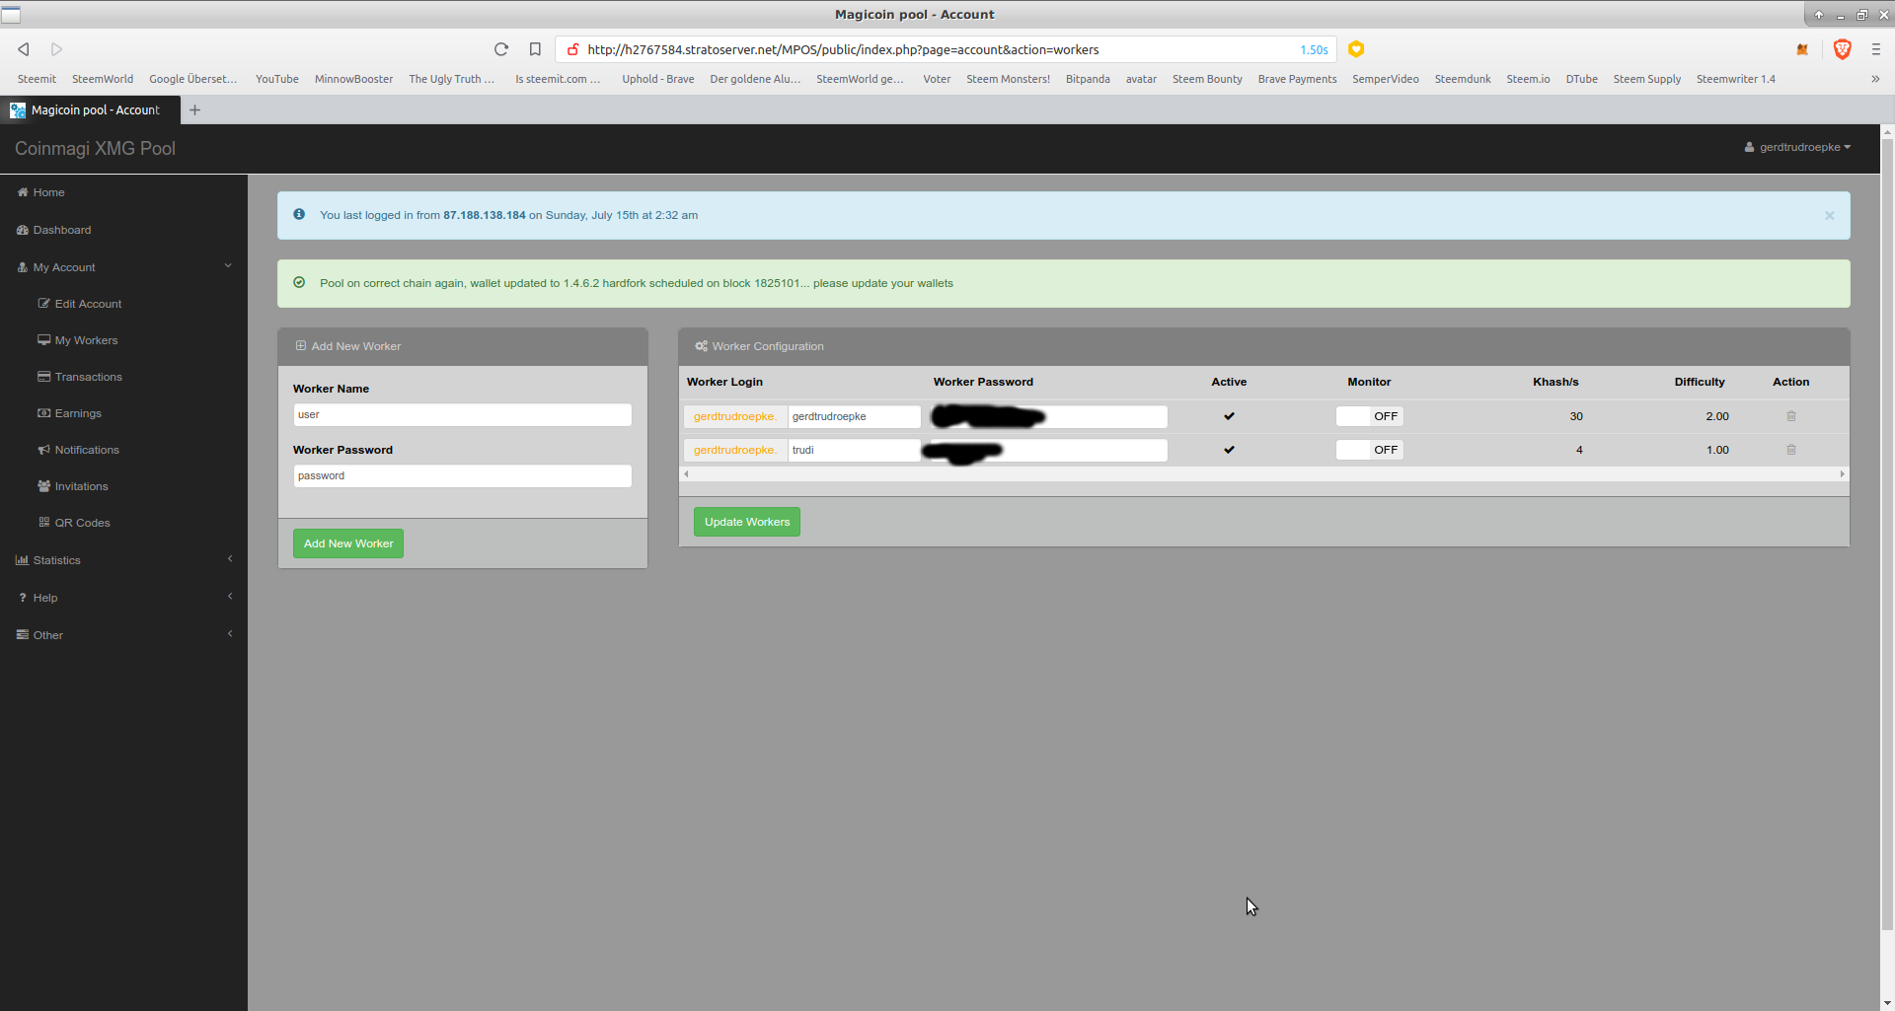This screenshot has width=1895, height=1011.
Task: Collapse the My Account sidebar section
Action: click(x=123, y=266)
